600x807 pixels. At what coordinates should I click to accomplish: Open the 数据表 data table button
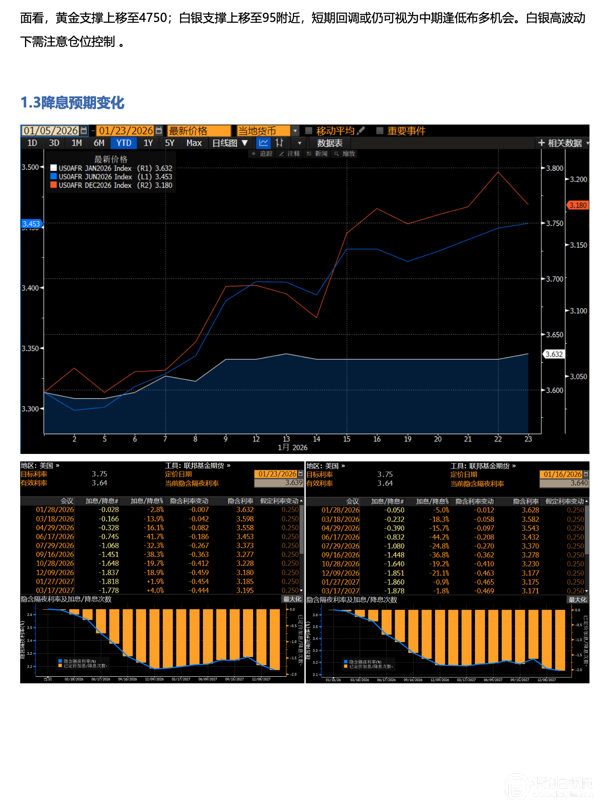[x=330, y=143]
